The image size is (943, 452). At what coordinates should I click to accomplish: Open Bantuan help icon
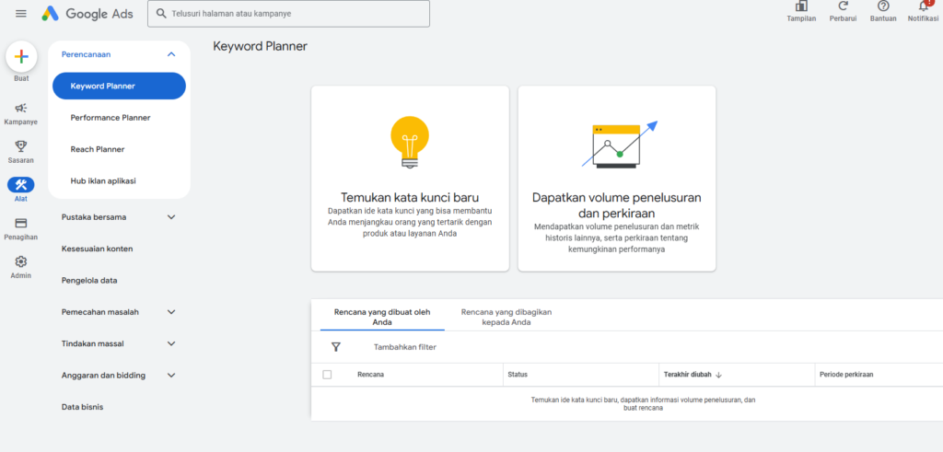(883, 6)
